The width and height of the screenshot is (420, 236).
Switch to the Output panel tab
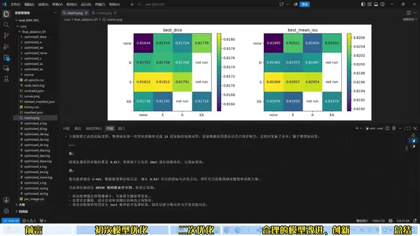tap(77, 128)
